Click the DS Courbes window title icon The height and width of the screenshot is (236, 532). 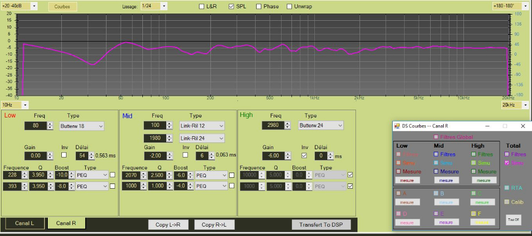coord(397,126)
